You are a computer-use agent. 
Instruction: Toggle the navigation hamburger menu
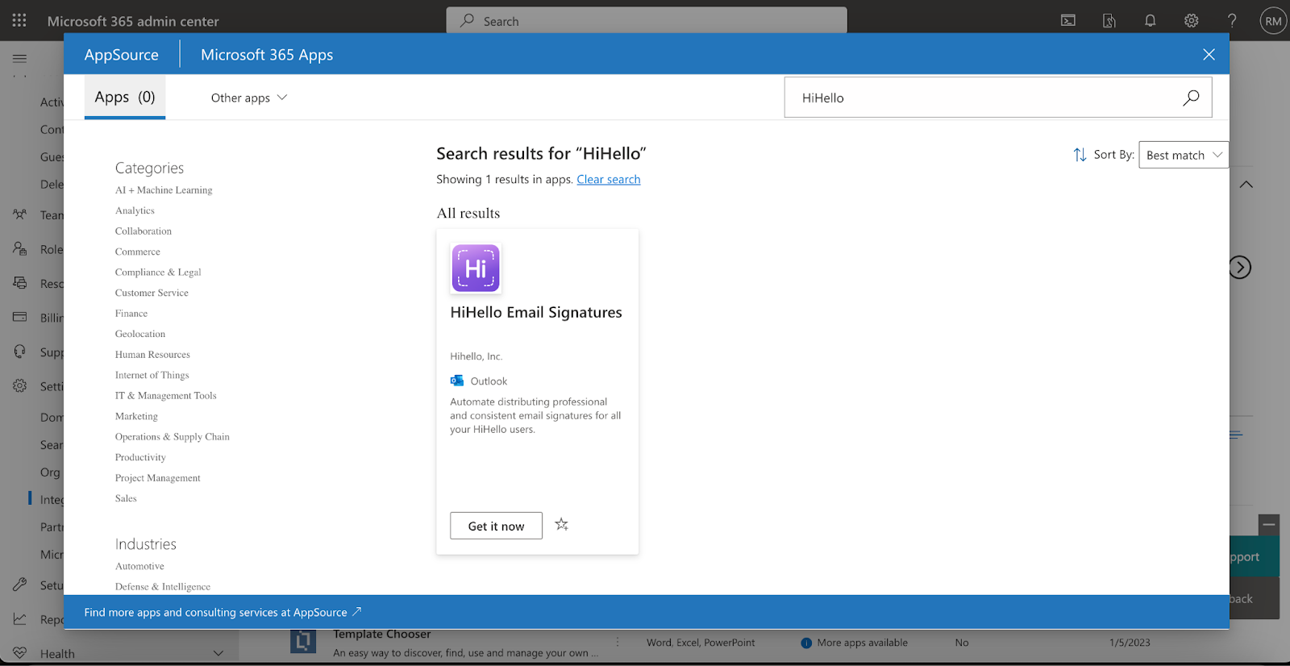point(19,58)
